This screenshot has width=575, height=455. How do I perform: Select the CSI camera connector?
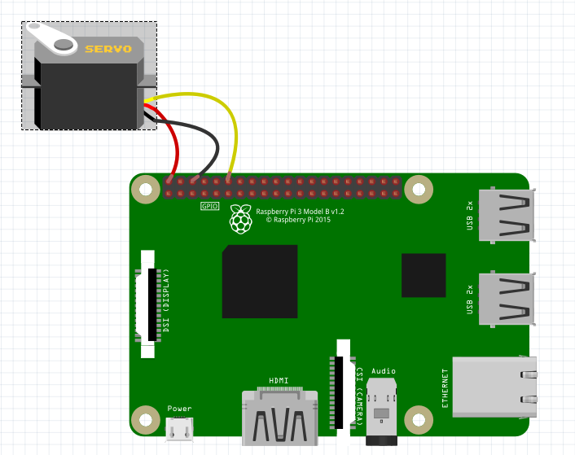[x=343, y=391]
